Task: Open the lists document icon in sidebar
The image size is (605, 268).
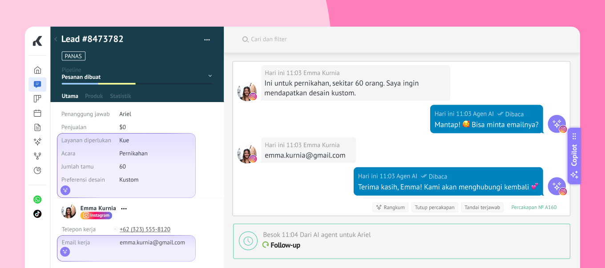Action: click(37, 127)
